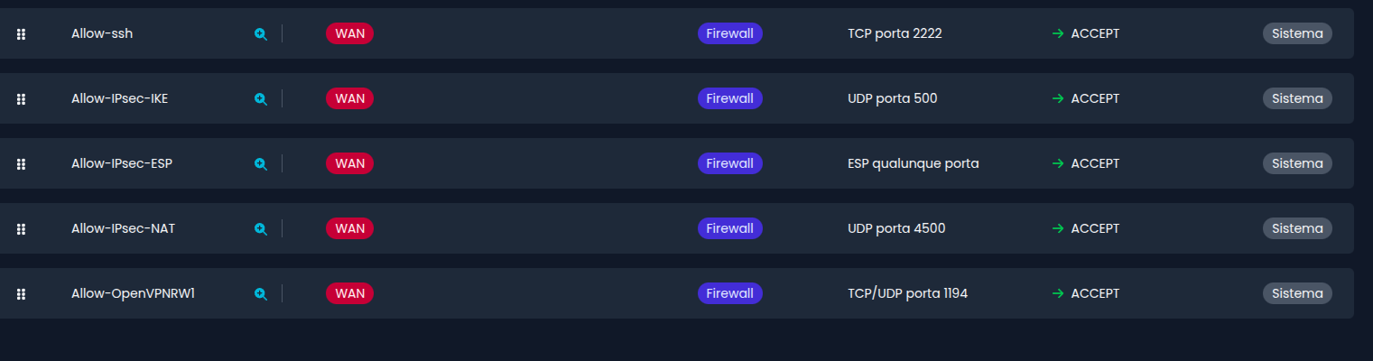Click drag handle next to Allow-IPsec-NAT
Viewport: 1373px width, 361px height.
point(21,229)
